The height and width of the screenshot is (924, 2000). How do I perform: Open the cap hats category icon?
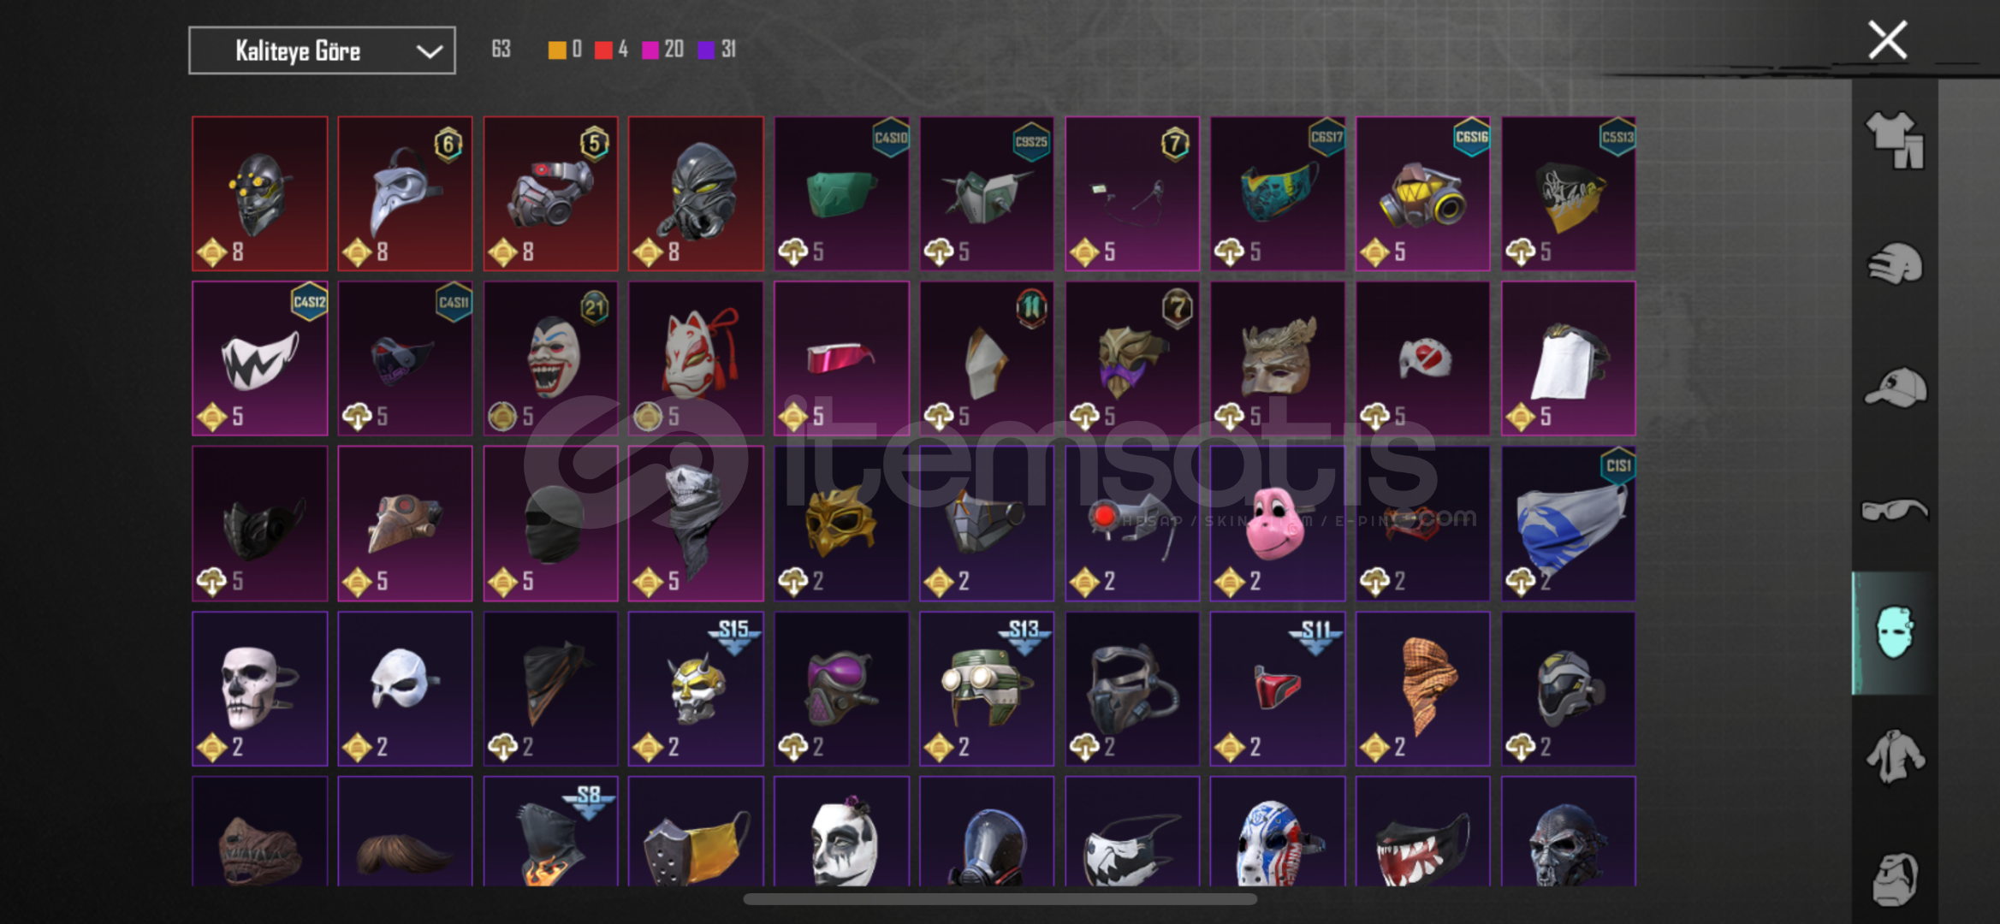[1895, 388]
